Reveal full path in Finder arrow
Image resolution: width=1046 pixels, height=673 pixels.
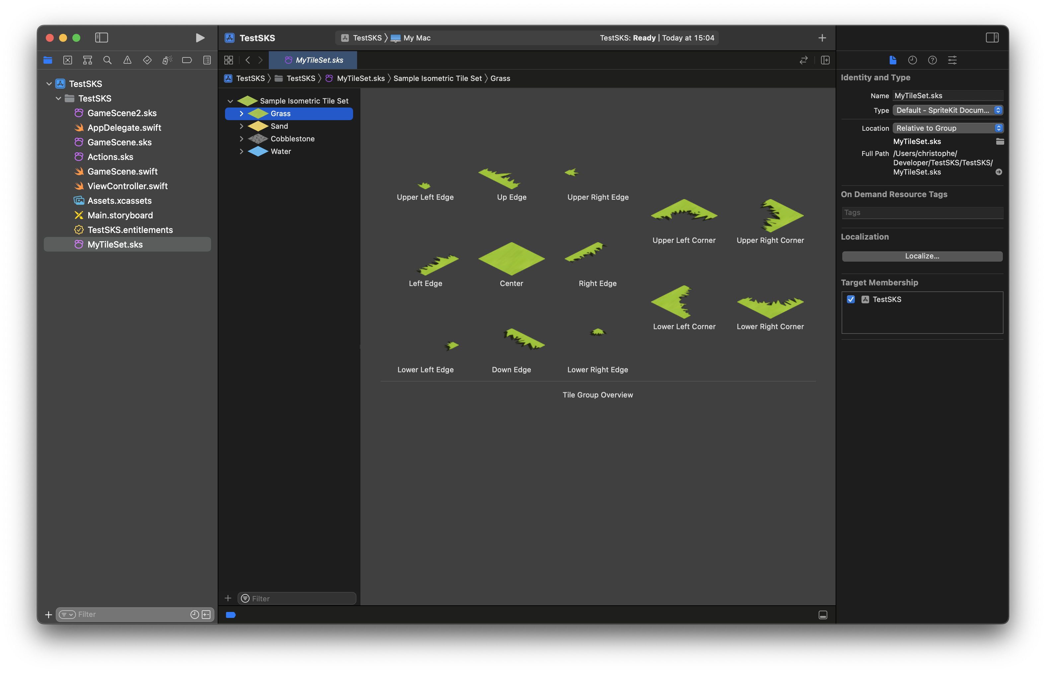point(999,172)
